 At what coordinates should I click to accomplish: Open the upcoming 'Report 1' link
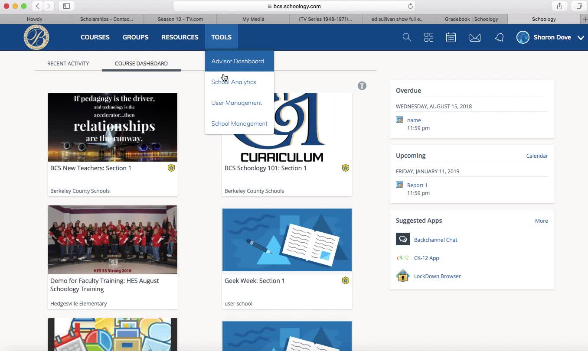[417, 185]
